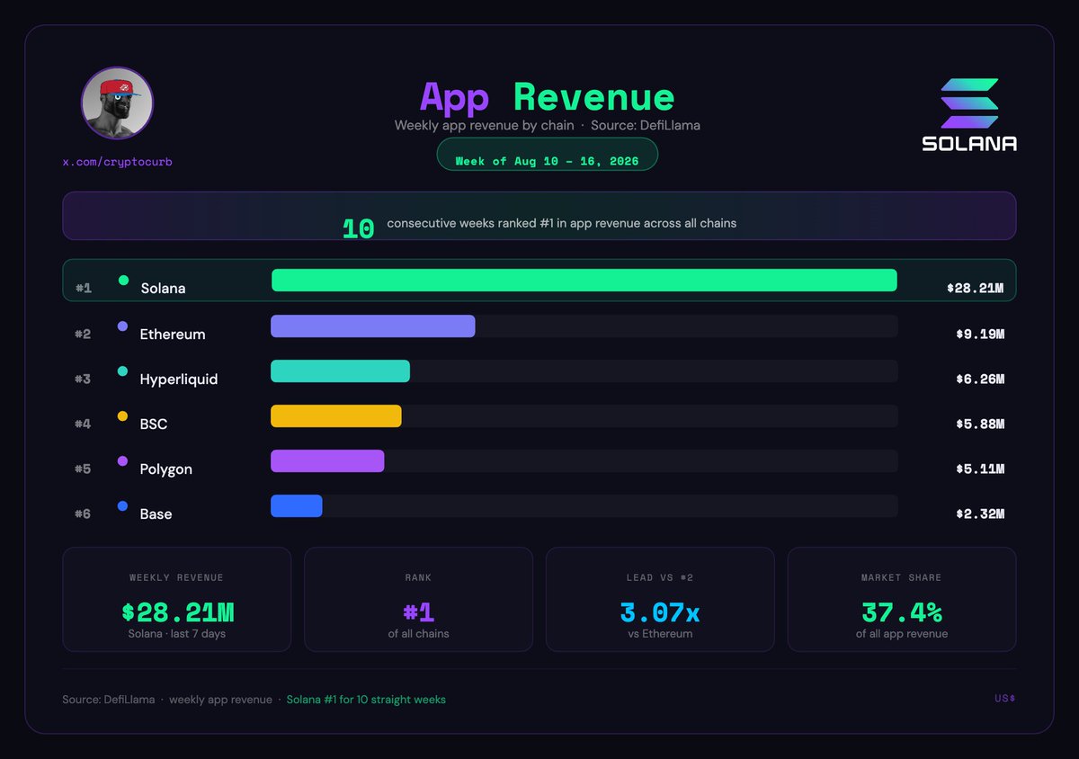Click the Market Share 37.4% card
1079x759 pixels.
coord(902,599)
